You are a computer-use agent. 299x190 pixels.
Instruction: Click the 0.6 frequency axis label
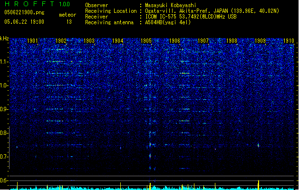click(x=3, y=180)
